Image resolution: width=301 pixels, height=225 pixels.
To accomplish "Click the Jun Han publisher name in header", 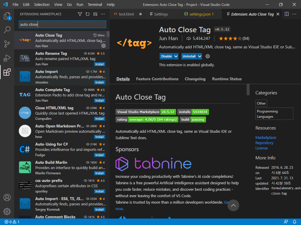I will click(168, 38).
